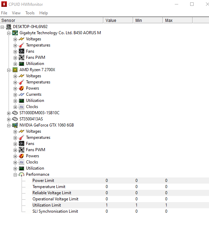The height and width of the screenshot is (225, 209).
Task: Expand Clocks under AMD Ryzen 7 2700X
Action: click(15, 107)
